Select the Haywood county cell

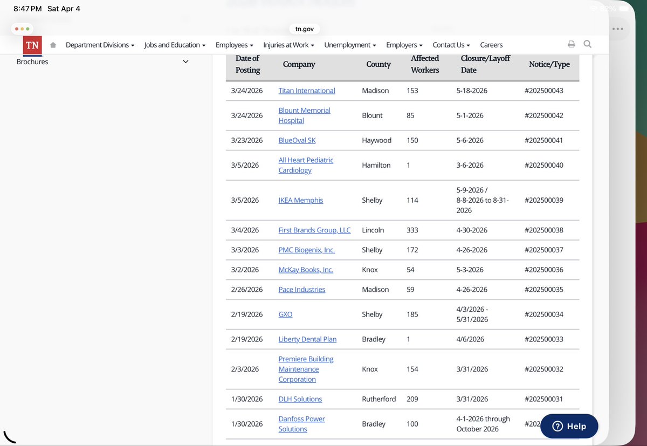click(x=376, y=140)
